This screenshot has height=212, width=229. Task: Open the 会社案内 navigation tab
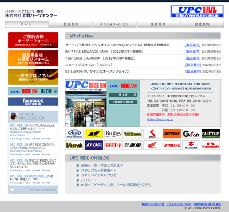[202, 24]
